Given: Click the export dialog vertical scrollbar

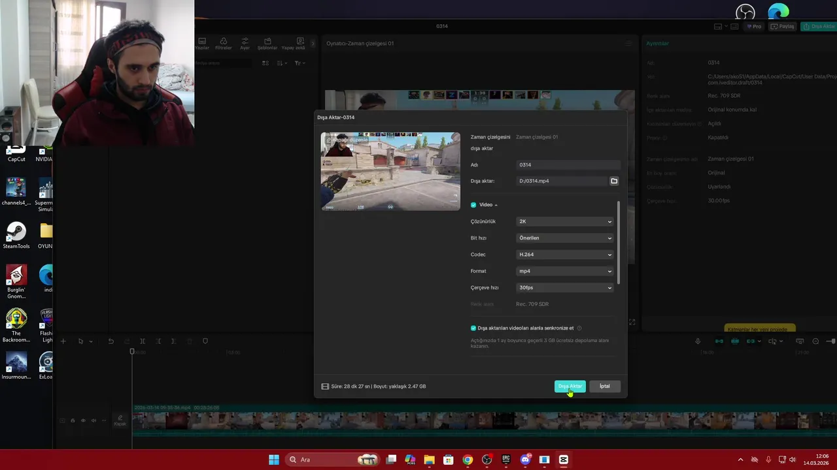Looking at the screenshot, I should [x=617, y=243].
